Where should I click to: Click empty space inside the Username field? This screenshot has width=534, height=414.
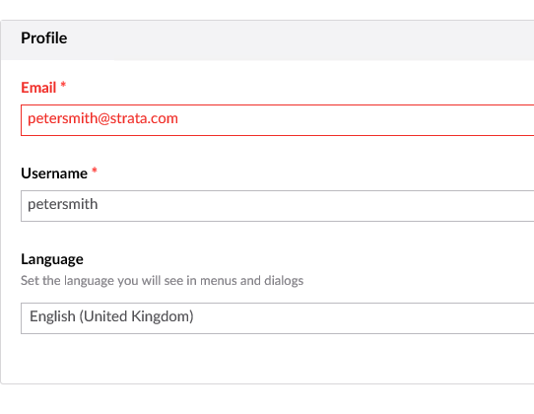306,206
